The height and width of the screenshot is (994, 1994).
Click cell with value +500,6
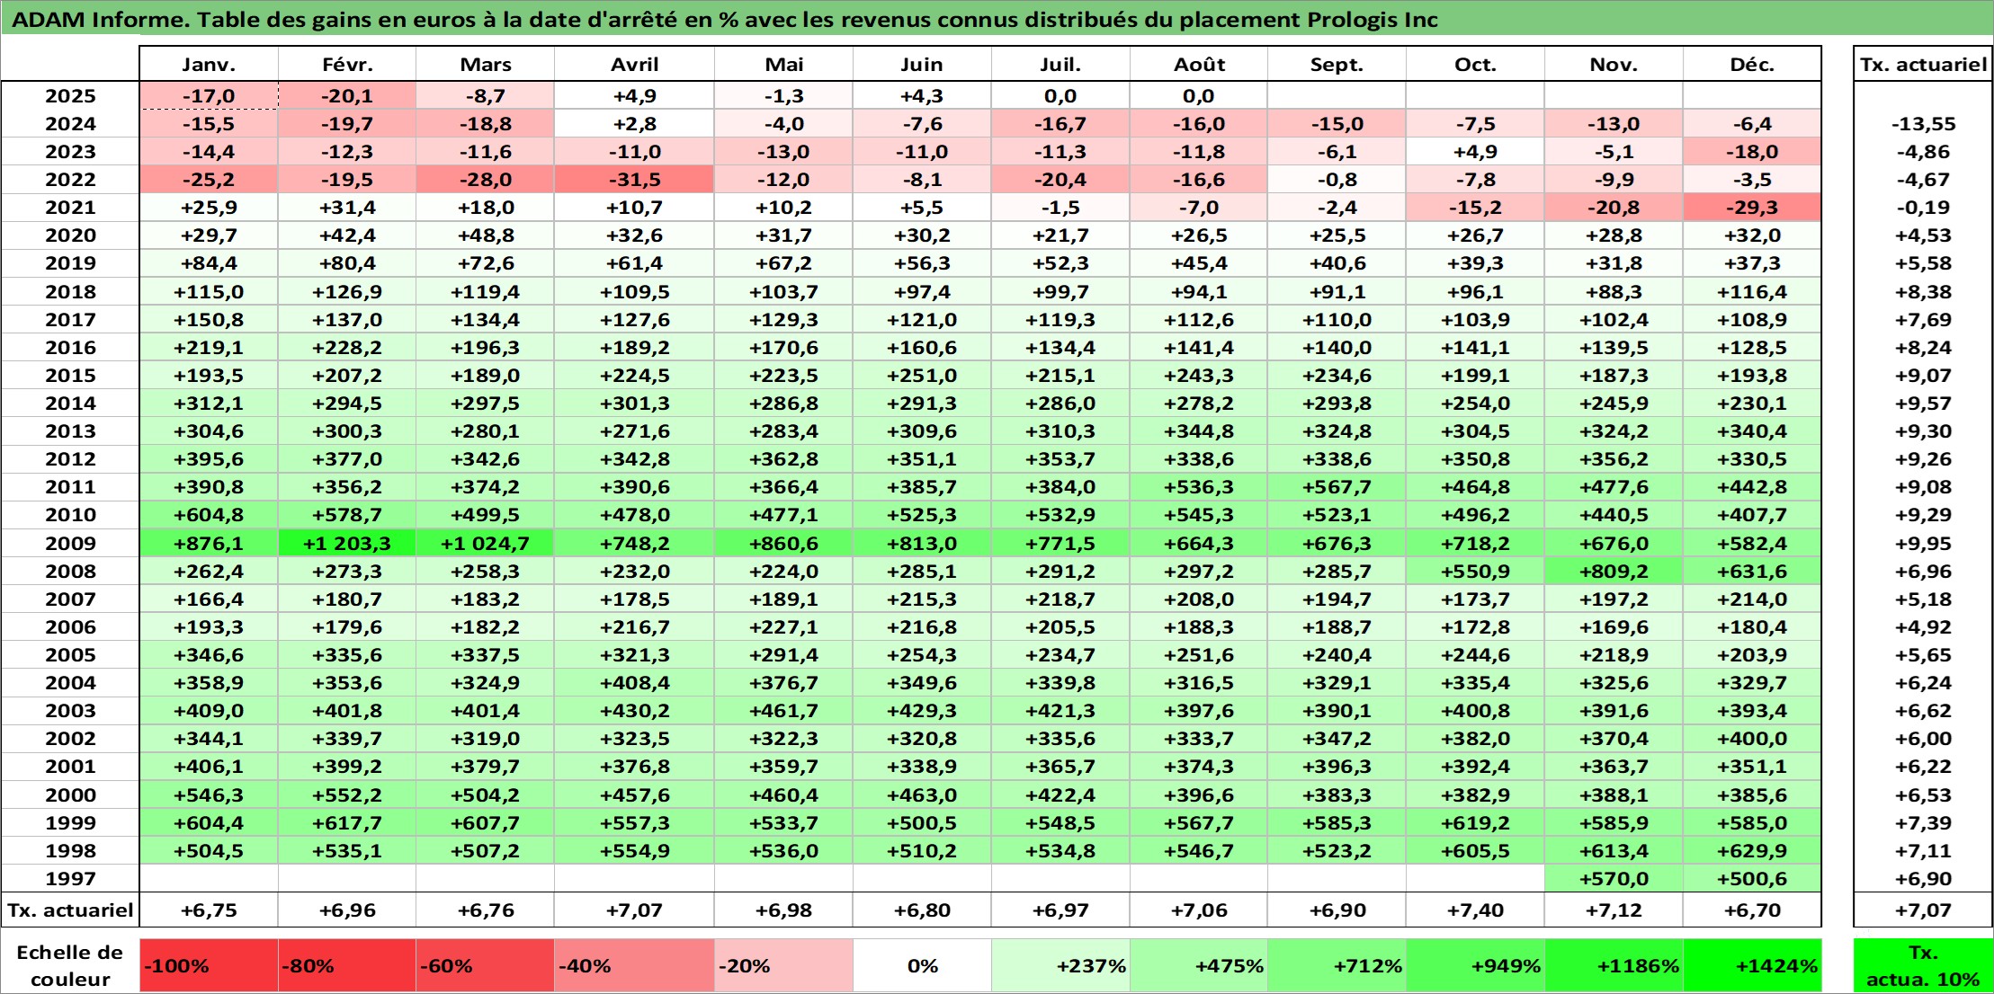click(x=1752, y=879)
